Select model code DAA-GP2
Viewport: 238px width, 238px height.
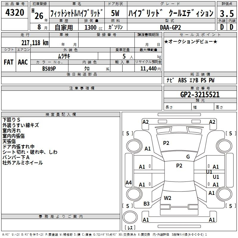(170, 27)
